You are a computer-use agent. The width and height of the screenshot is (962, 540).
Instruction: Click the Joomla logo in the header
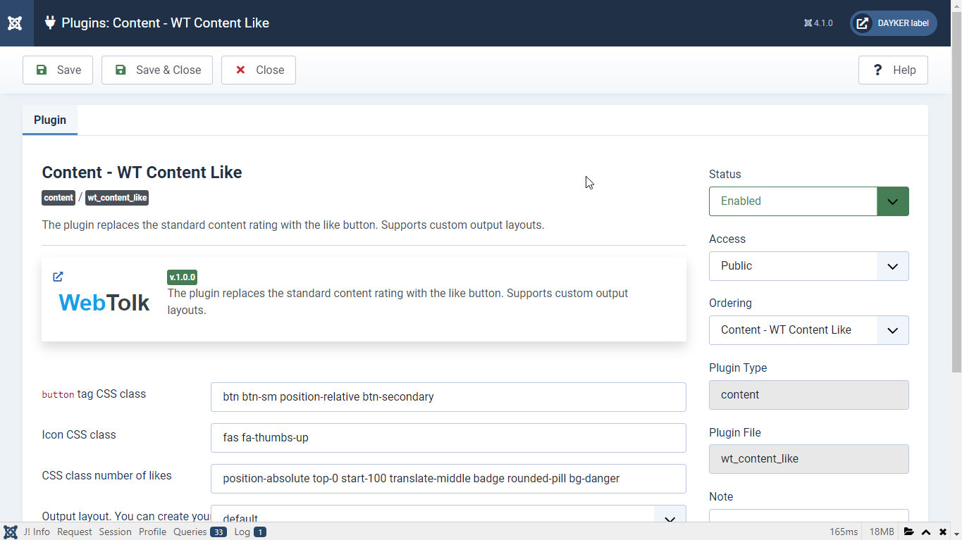click(x=15, y=23)
